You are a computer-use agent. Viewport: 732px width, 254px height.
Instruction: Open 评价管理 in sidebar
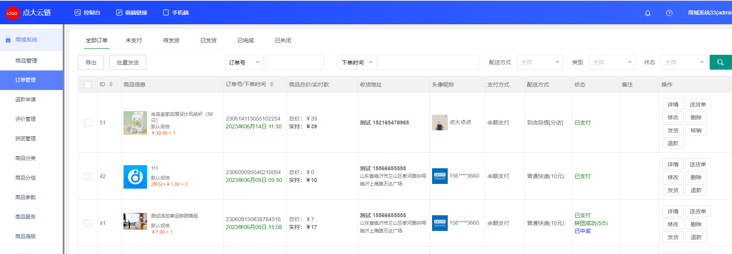(31, 119)
